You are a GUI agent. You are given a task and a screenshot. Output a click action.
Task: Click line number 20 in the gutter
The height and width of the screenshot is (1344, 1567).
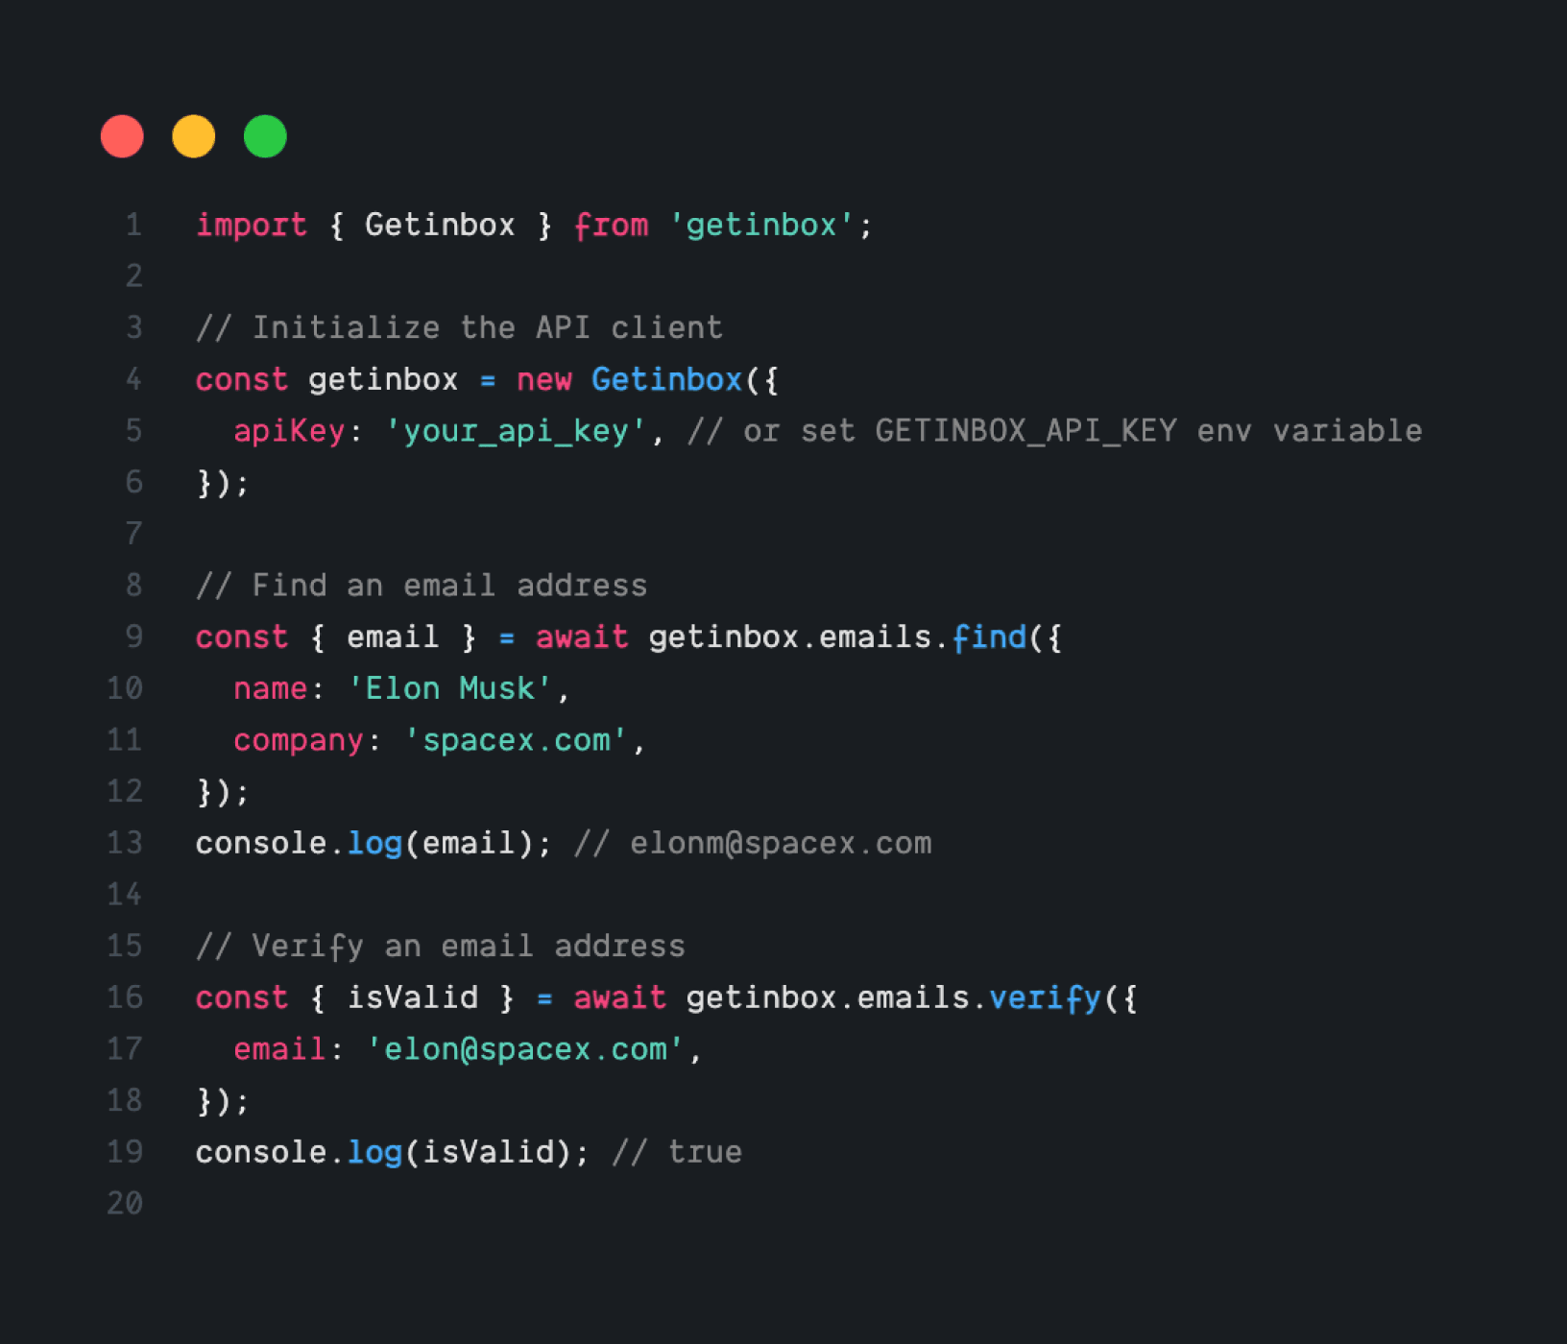(125, 1204)
